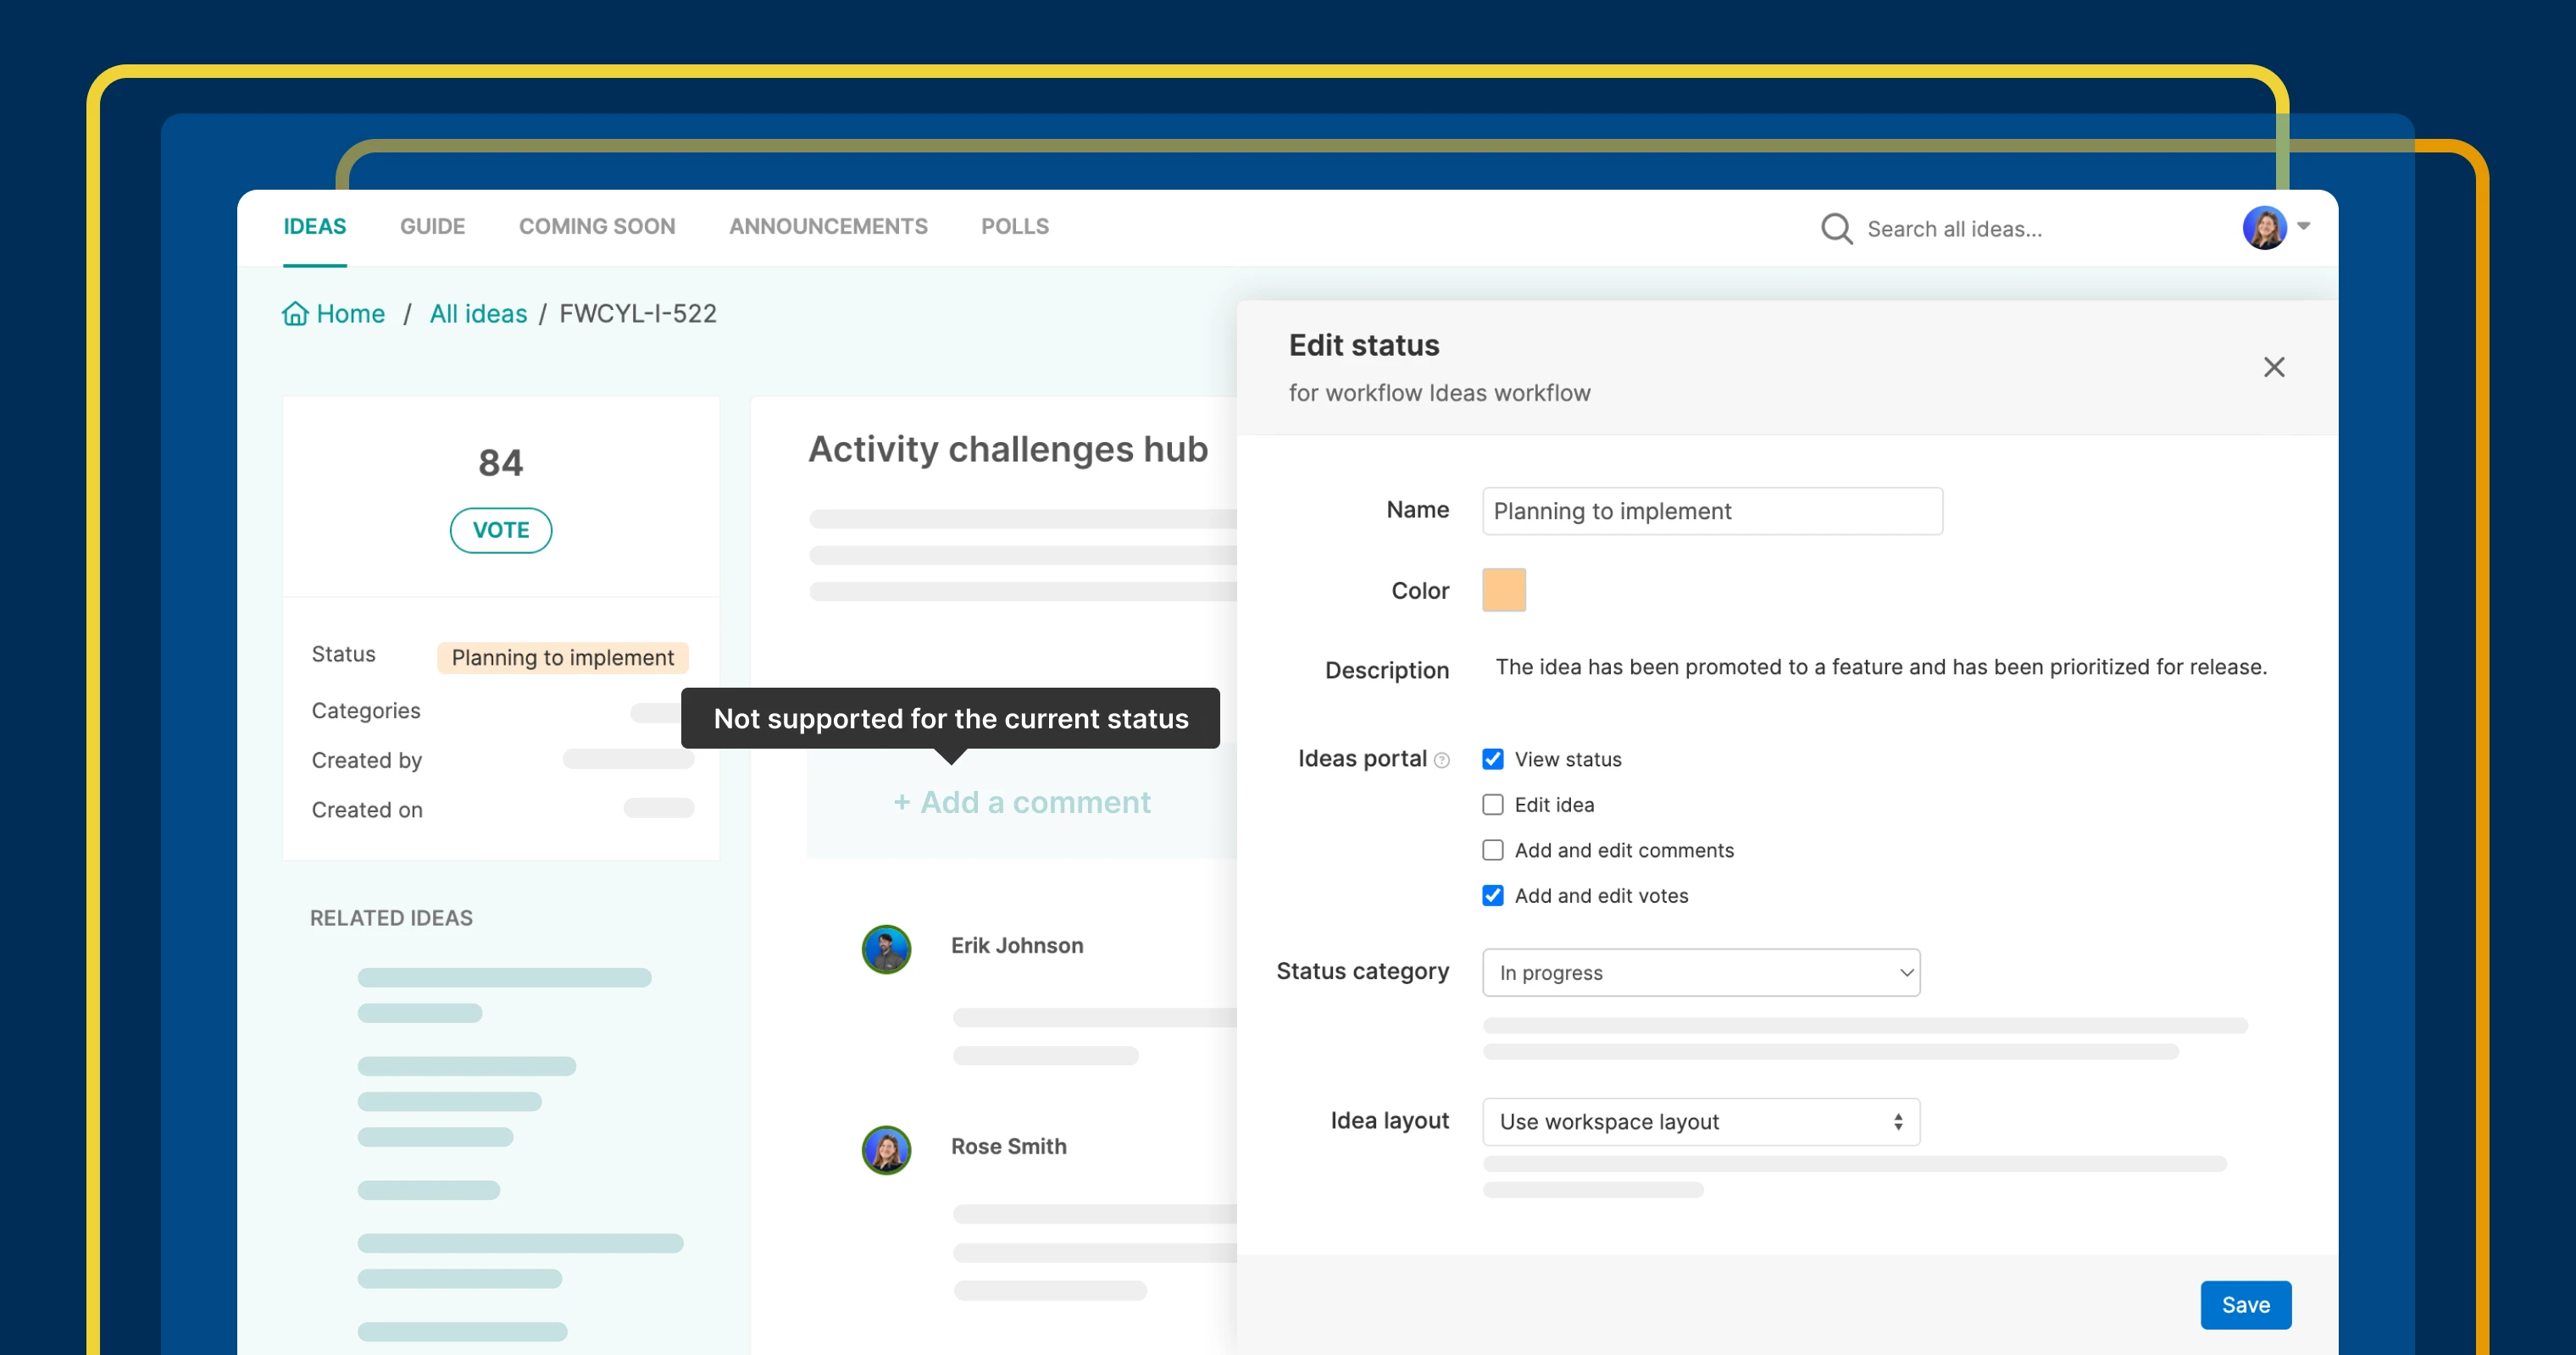This screenshot has height=1355, width=2576.
Task: Enable the Edit idea permission
Action: coord(1493,805)
